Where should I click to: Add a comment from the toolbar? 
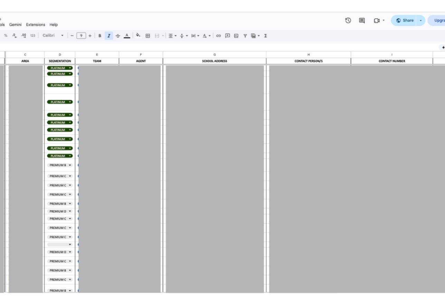[227, 36]
